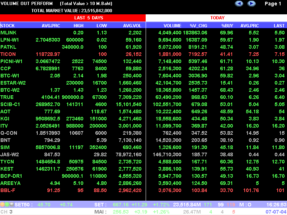287x215 pixels.
Task: Click ESTAR-W2 volume 42,104,700
Action: coord(168,83)
